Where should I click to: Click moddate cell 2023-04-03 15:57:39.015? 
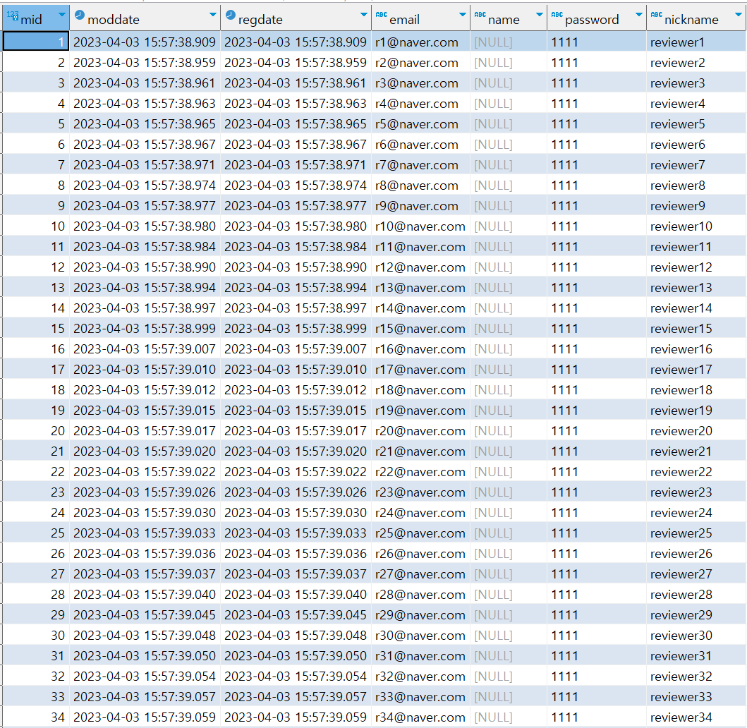[x=145, y=411]
